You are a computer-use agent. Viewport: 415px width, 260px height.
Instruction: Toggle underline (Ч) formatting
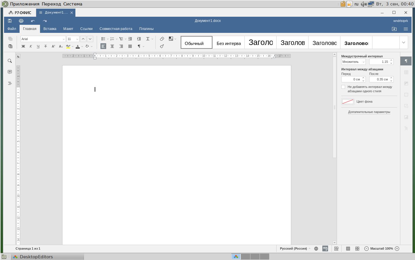coord(38,46)
